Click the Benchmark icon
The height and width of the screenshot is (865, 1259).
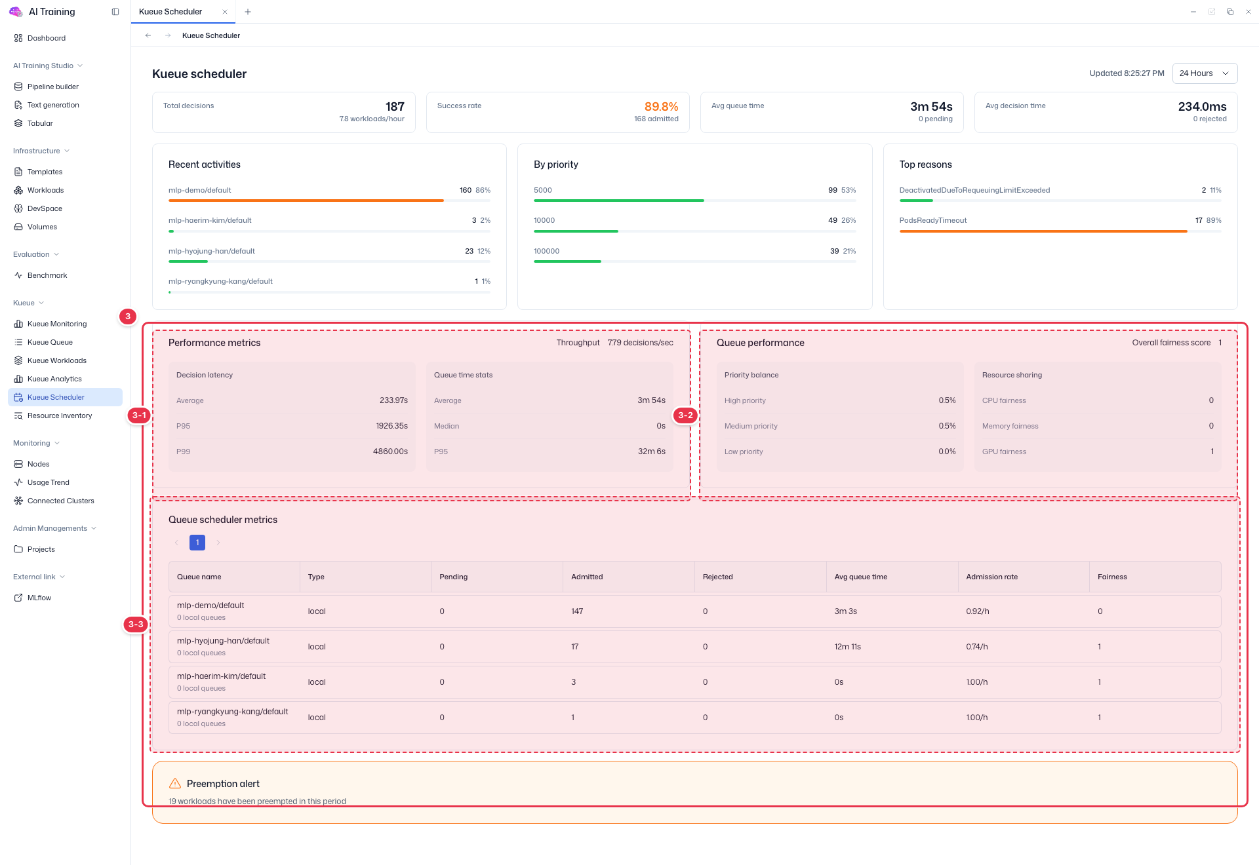(x=18, y=275)
